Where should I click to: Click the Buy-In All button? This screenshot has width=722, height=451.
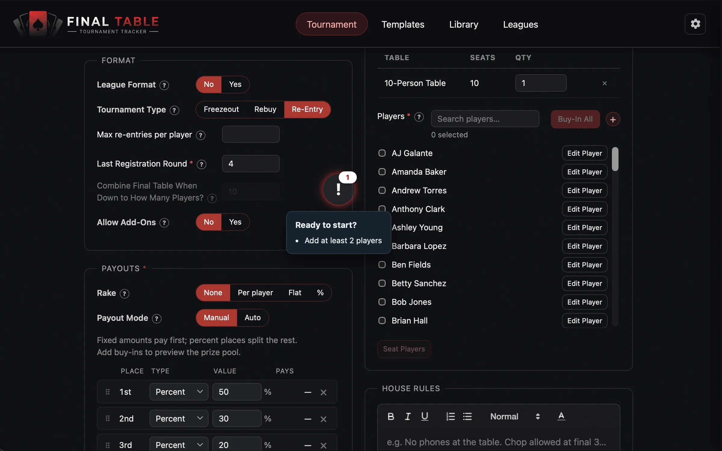tap(575, 119)
